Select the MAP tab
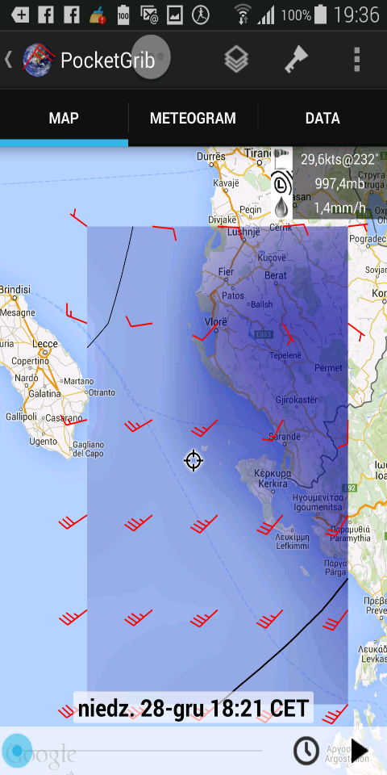This screenshot has height=775, width=387. [64, 118]
